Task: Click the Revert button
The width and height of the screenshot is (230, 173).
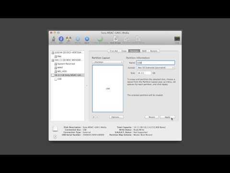Action: pos(152,117)
